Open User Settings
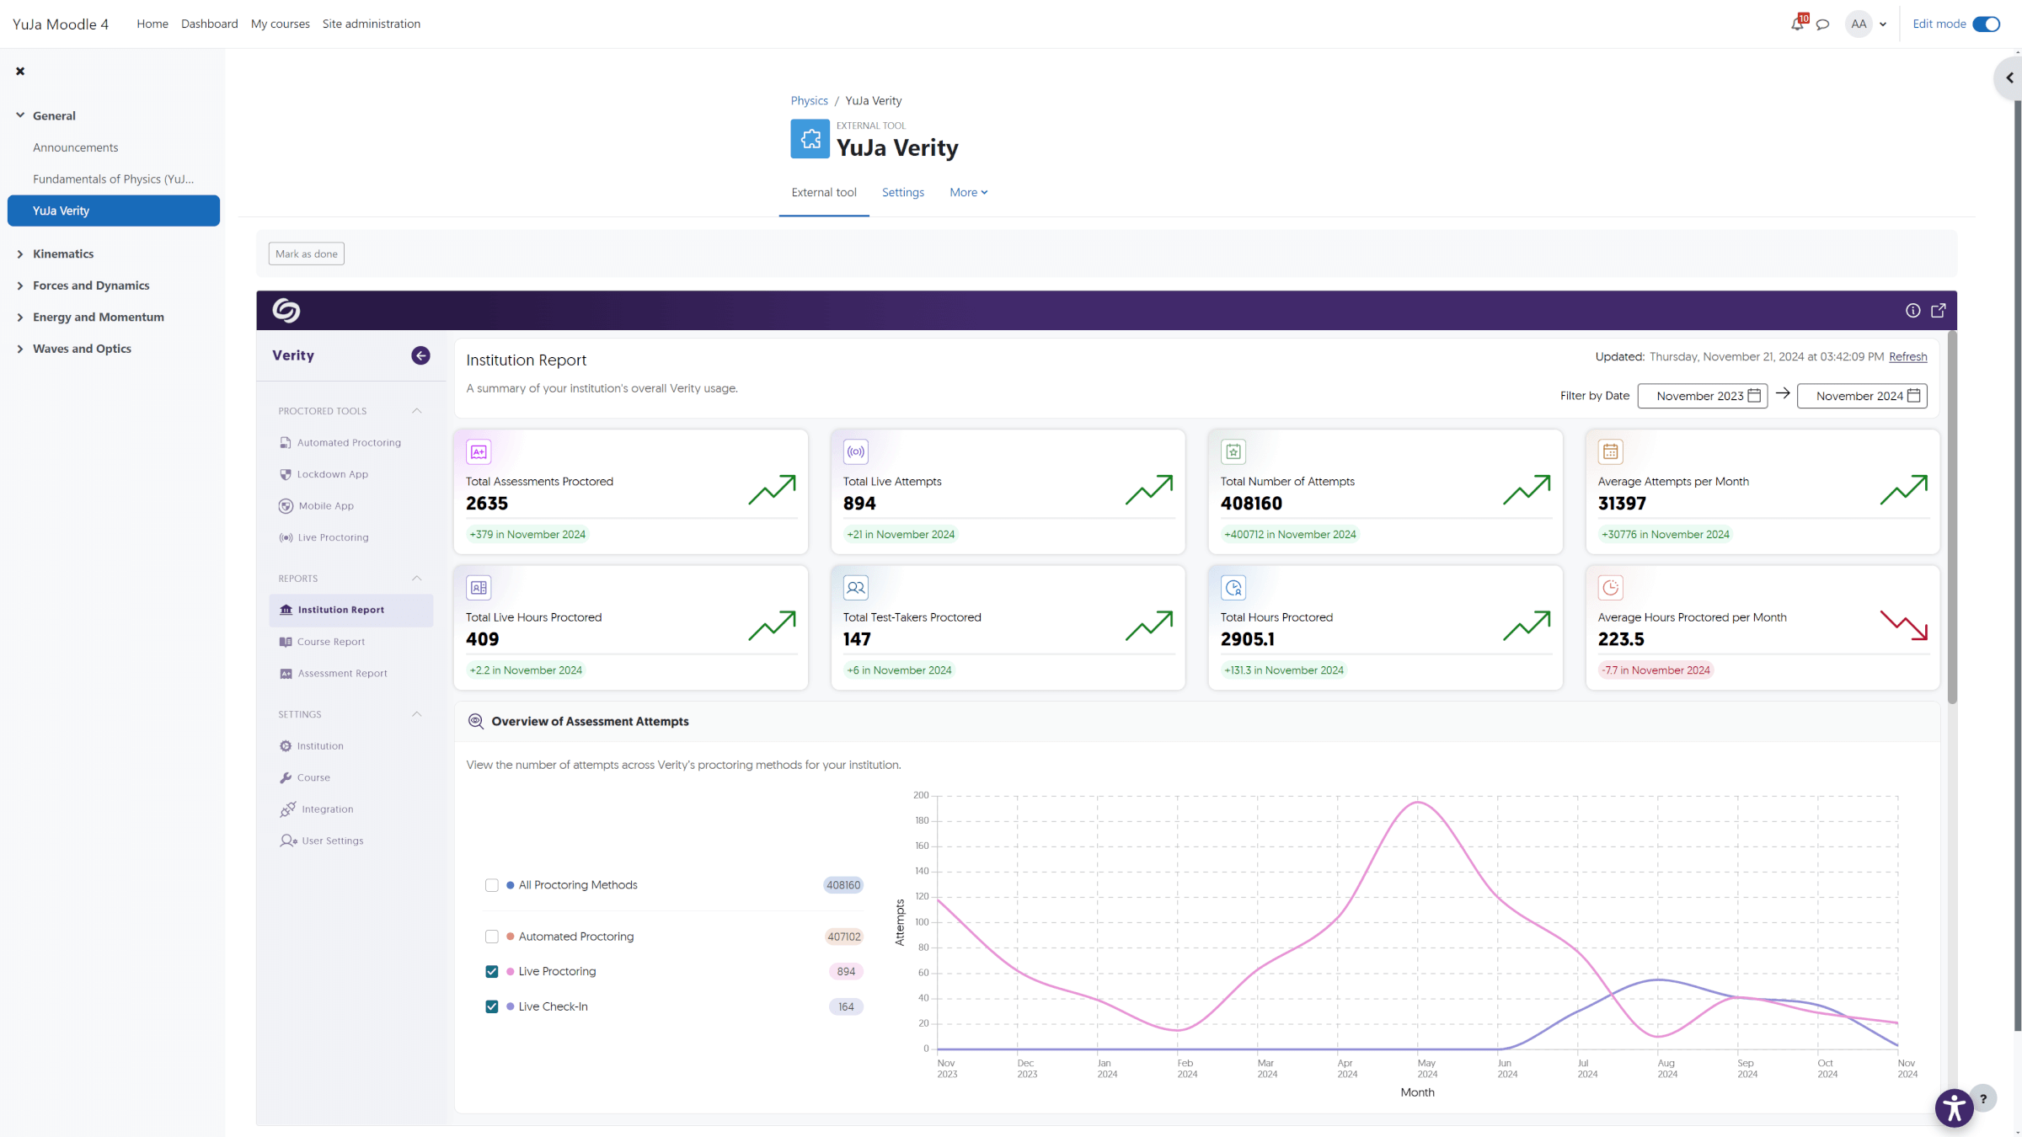The height and width of the screenshot is (1137, 2022). click(x=322, y=841)
